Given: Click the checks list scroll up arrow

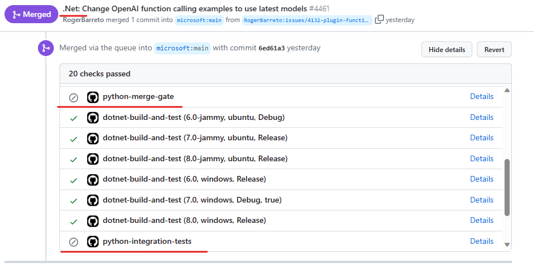Looking at the screenshot, I should (507, 90).
